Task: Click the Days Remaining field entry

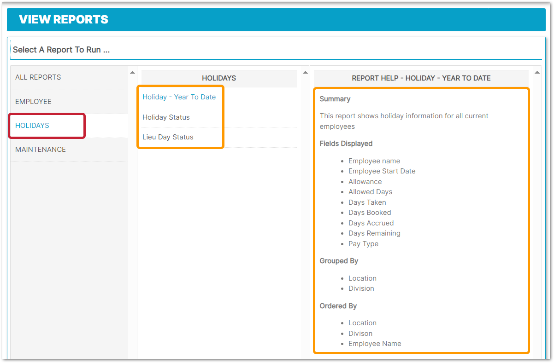Action: [x=374, y=233]
